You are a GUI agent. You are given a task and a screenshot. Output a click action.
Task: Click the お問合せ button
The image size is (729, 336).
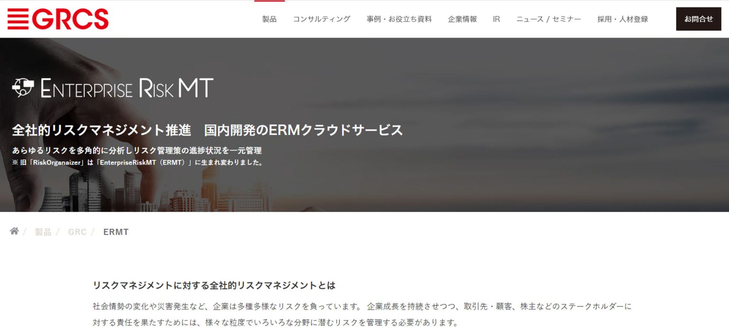click(699, 19)
